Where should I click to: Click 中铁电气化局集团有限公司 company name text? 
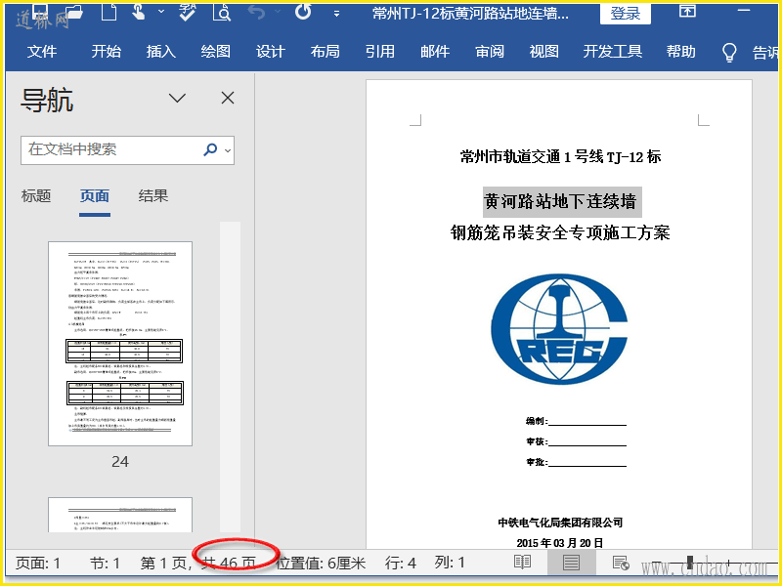pos(560,523)
